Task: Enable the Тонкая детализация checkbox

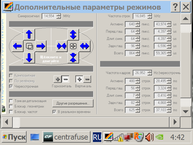Action: click(x=11, y=101)
